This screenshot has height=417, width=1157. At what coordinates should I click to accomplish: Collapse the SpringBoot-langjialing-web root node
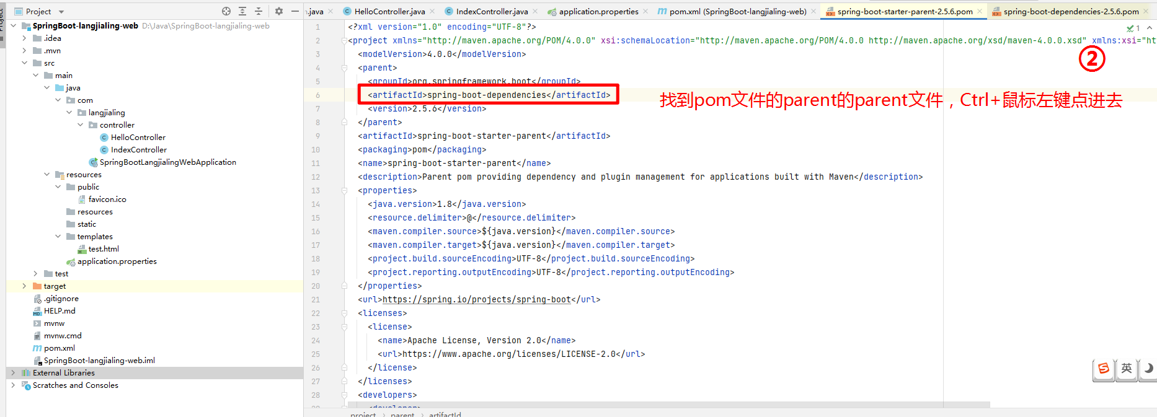tap(13, 26)
